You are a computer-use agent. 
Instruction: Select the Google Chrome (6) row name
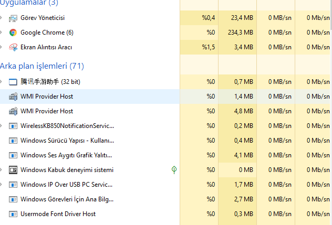pyautogui.click(x=47, y=33)
